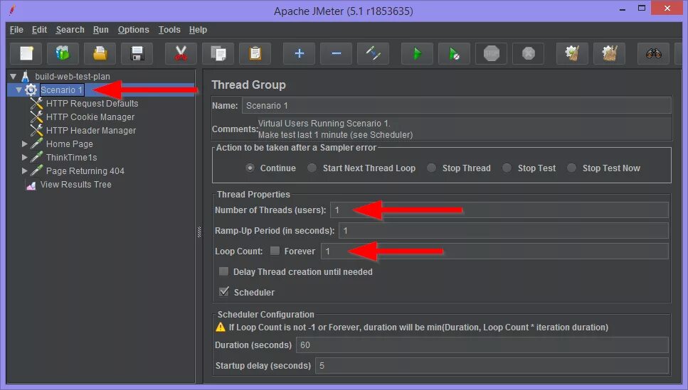Click the Comments text area

(x=464, y=129)
